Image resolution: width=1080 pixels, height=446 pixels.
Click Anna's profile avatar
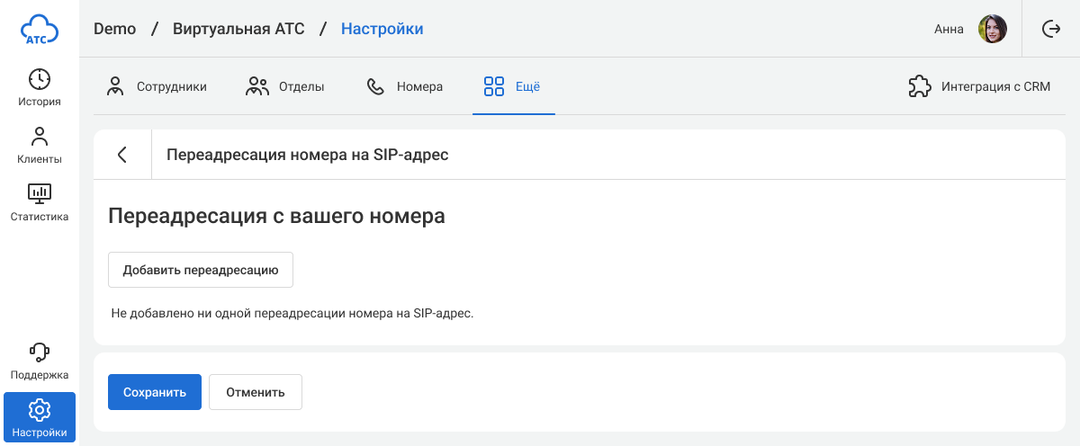pyautogui.click(x=993, y=29)
